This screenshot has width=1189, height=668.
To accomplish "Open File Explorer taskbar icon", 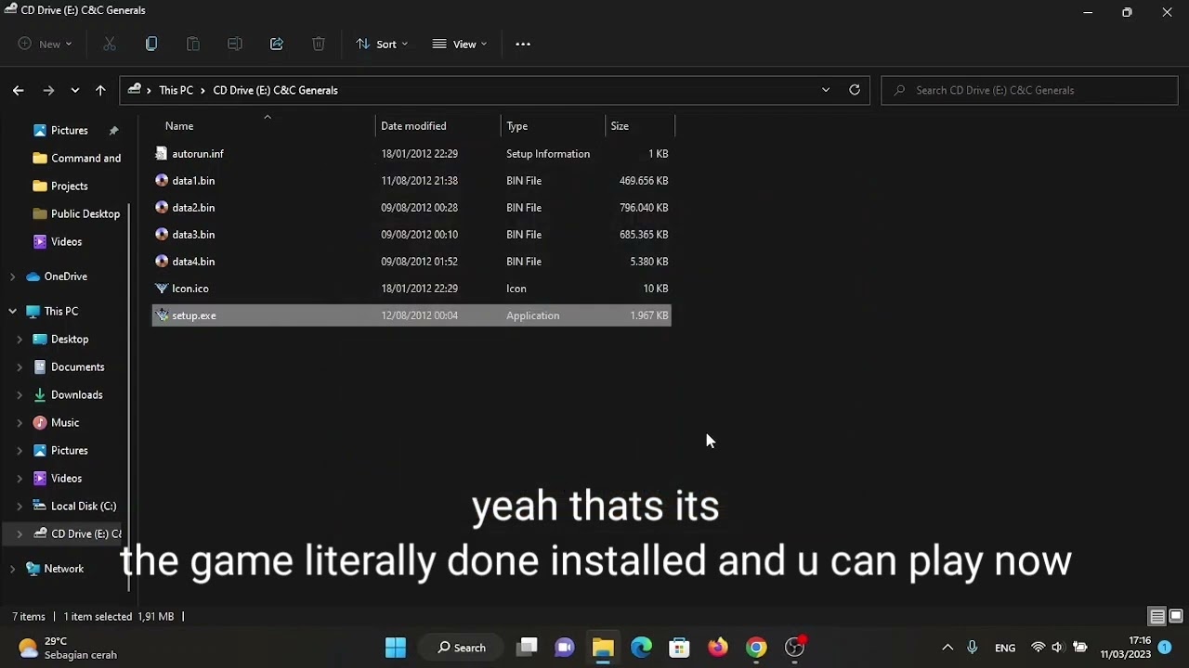I will tap(603, 648).
